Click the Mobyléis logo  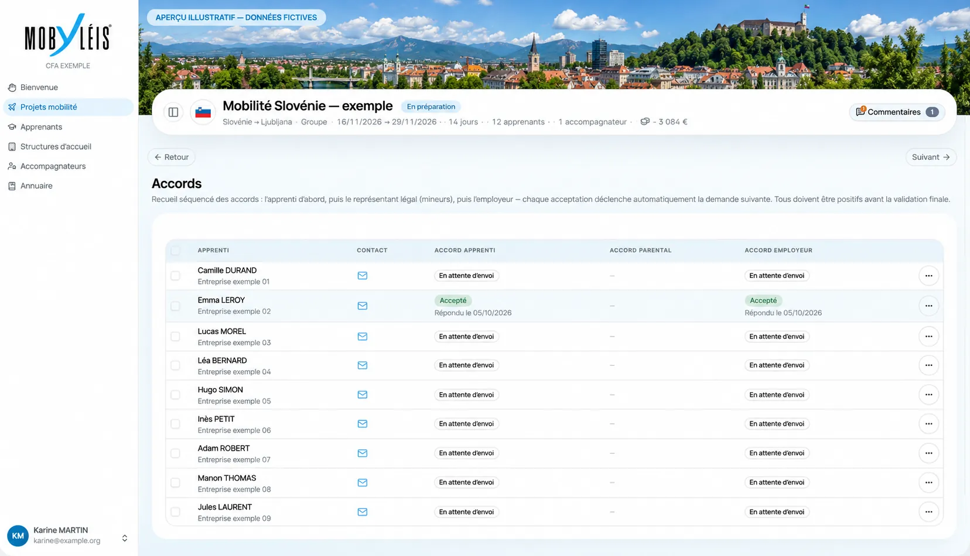tap(68, 35)
